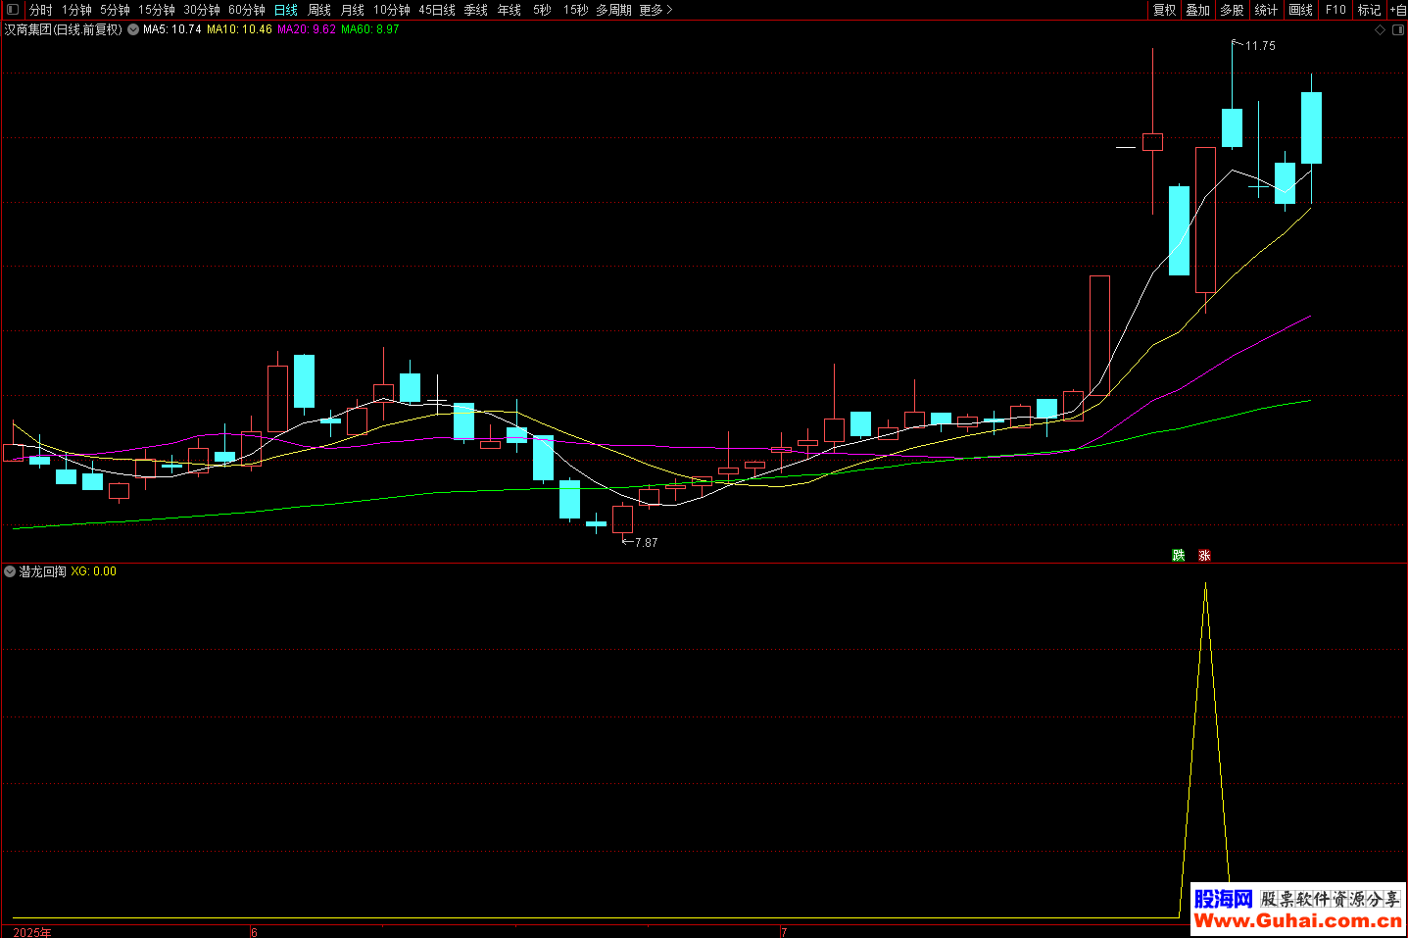Select the 15分钟 period

[156, 10]
